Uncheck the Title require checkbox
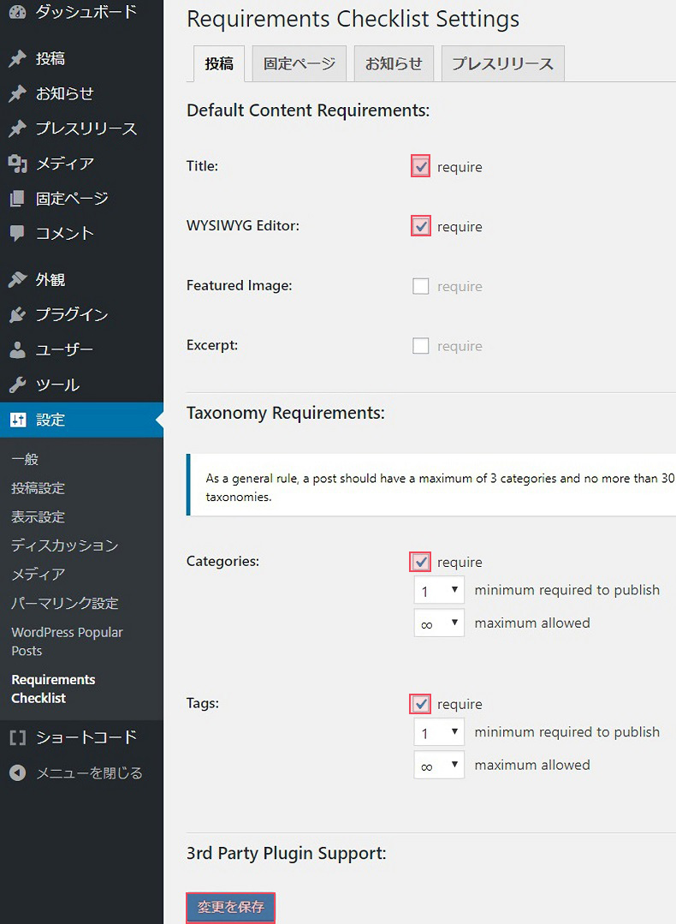 click(x=420, y=167)
